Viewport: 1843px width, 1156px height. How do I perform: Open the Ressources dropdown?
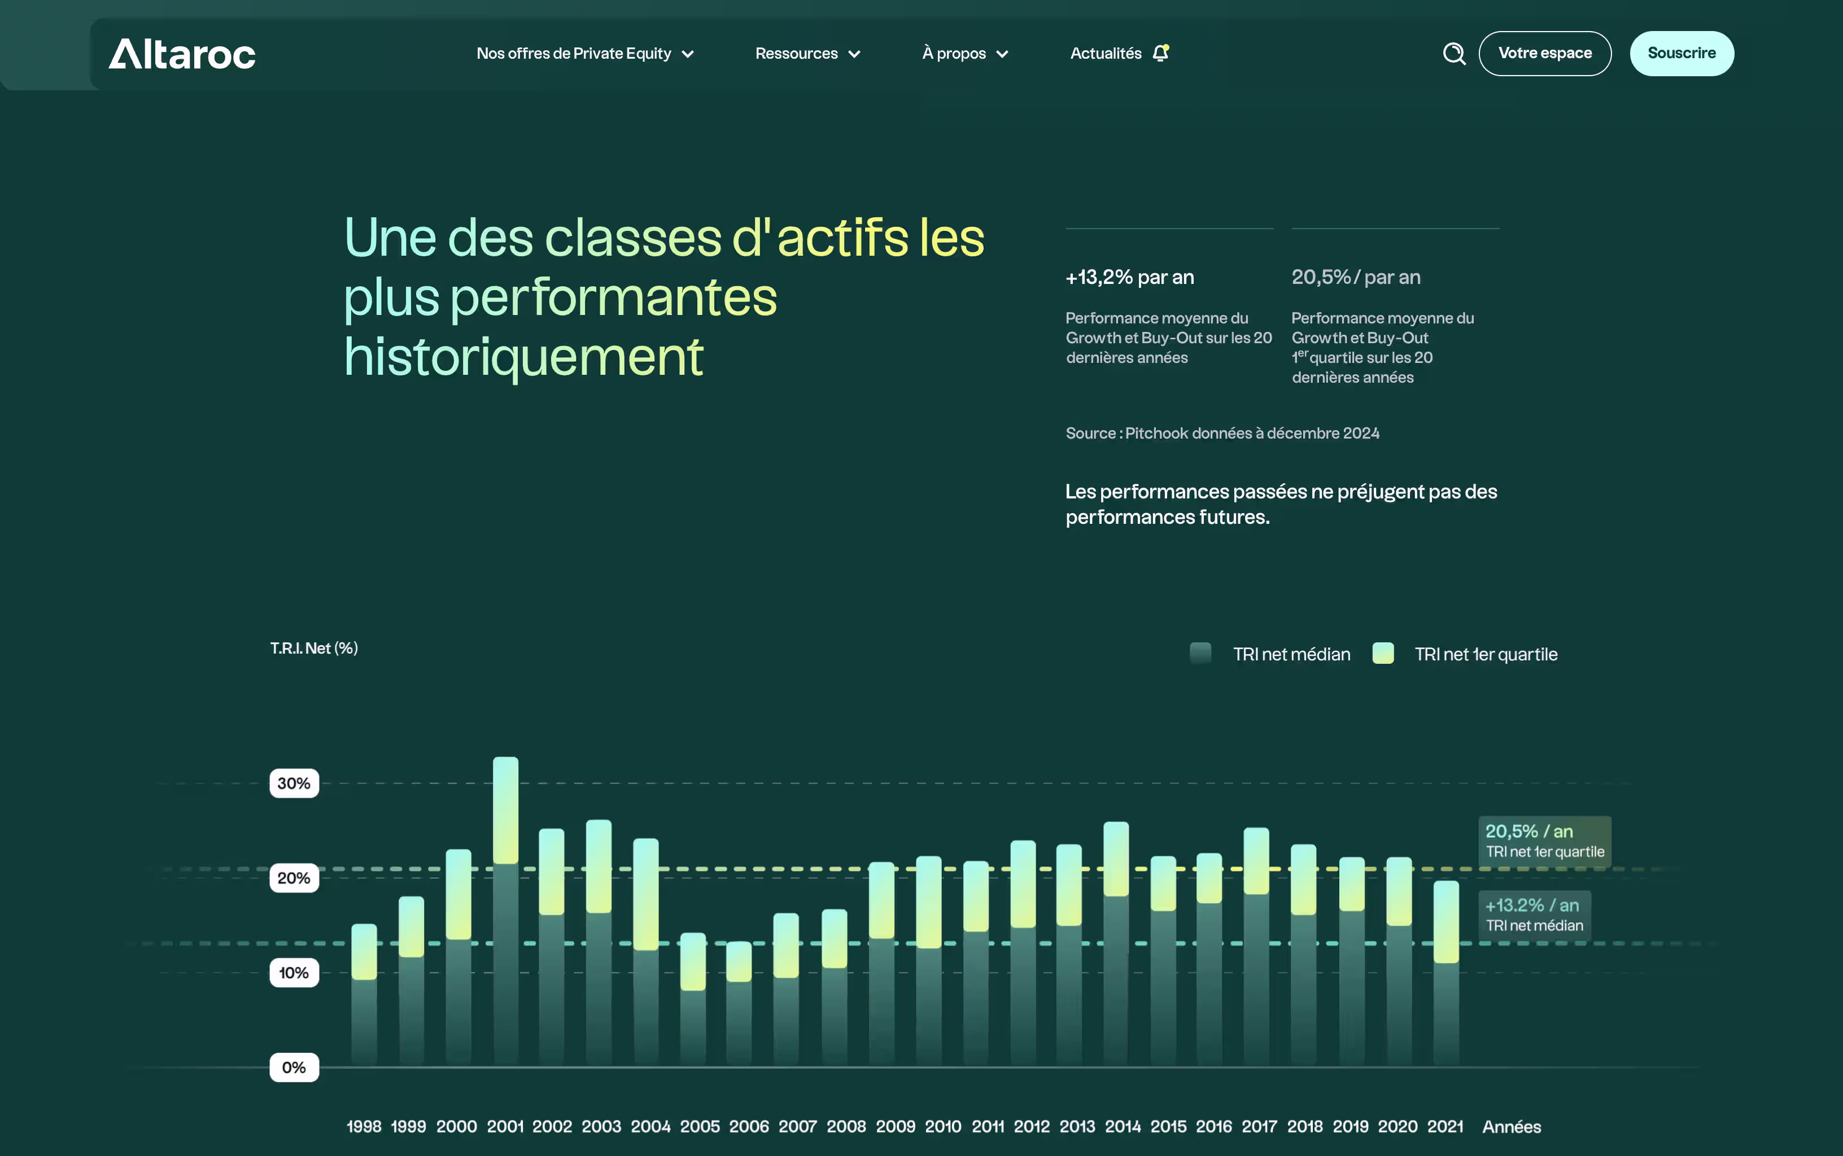point(807,54)
